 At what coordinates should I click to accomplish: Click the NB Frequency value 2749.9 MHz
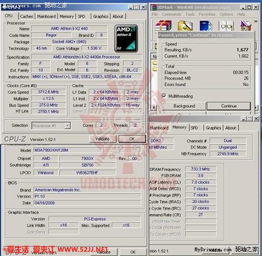click(x=228, y=154)
